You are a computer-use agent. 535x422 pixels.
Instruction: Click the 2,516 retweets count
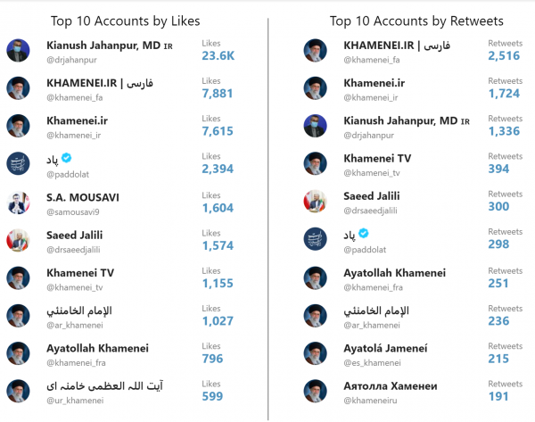coord(504,55)
